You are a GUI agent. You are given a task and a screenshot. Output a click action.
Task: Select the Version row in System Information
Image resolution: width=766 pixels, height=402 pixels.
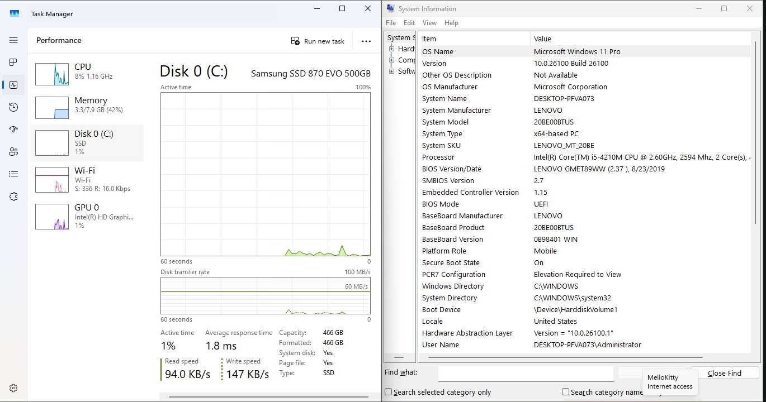pyautogui.click(x=584, y=63)
